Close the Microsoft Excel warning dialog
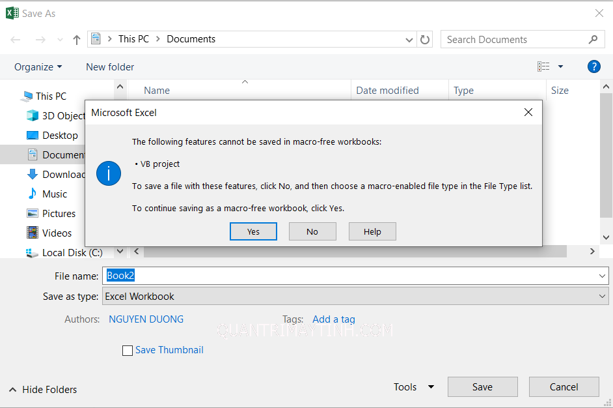613x408 pixels. (x=528, y=112)
